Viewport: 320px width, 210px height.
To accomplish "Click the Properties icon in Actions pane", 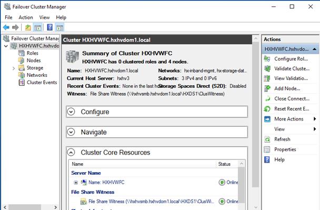I will coord(267,149).
